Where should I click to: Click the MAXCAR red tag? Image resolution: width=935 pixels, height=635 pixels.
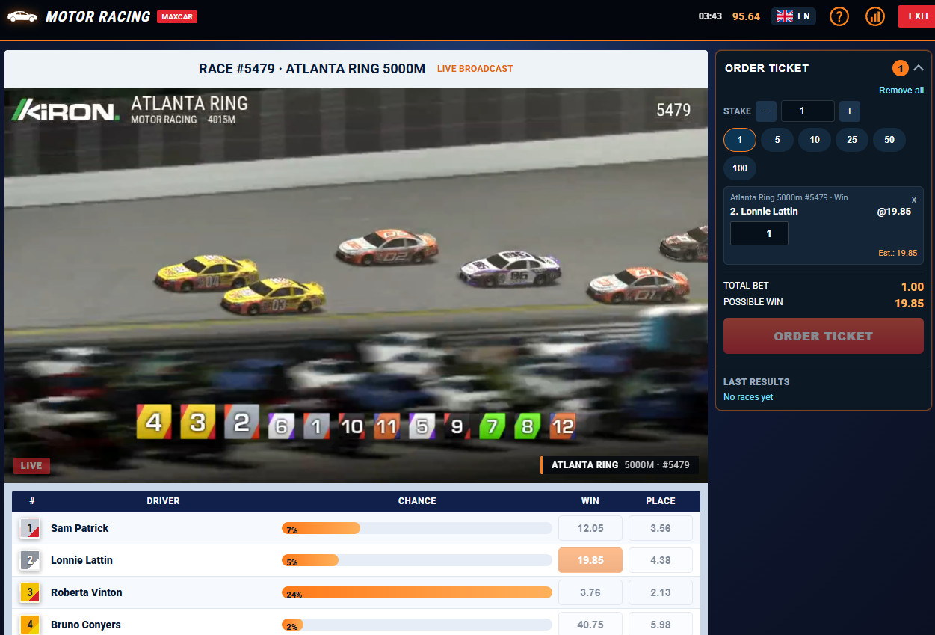tap(177, 16)
